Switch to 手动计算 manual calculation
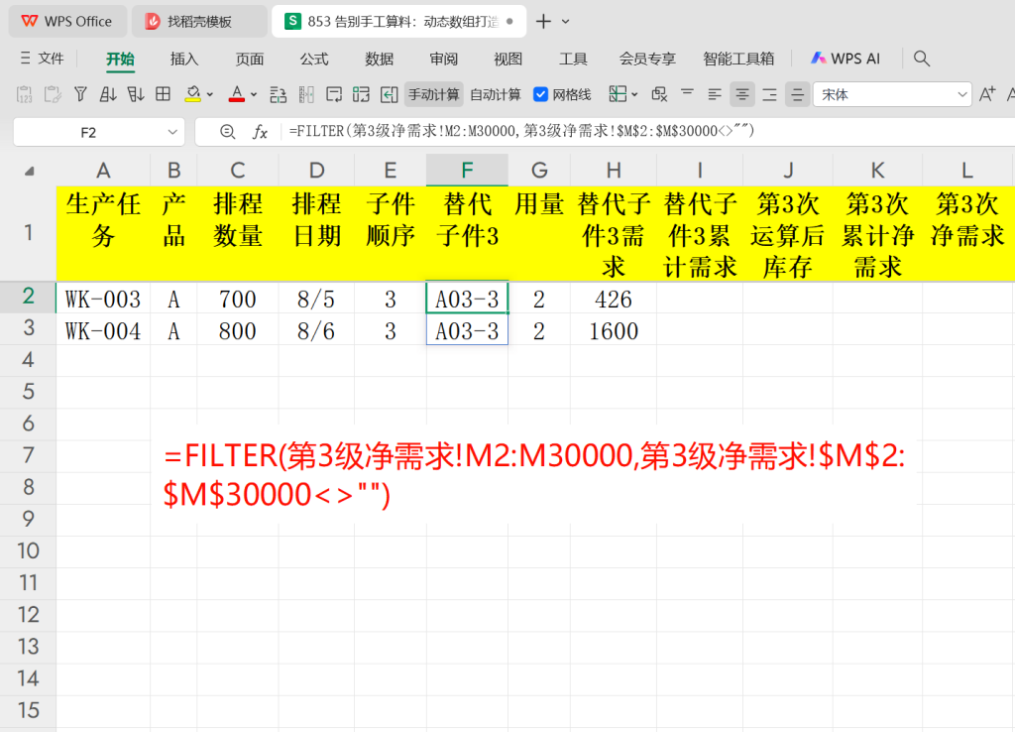This screenshot has height=732, width=1015. point(434,94)
